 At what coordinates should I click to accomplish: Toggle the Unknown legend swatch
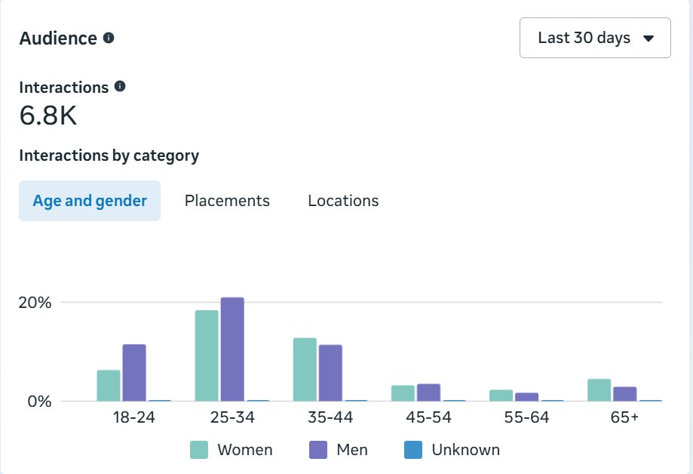click(413, 450)
